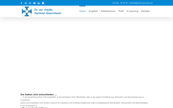The height and width of the screenshot is (108, 173).
Task: Open the Facebook social link
Action: (x=21, y=3)
